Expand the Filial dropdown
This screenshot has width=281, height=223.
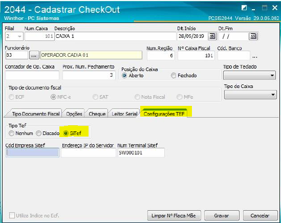19,36
